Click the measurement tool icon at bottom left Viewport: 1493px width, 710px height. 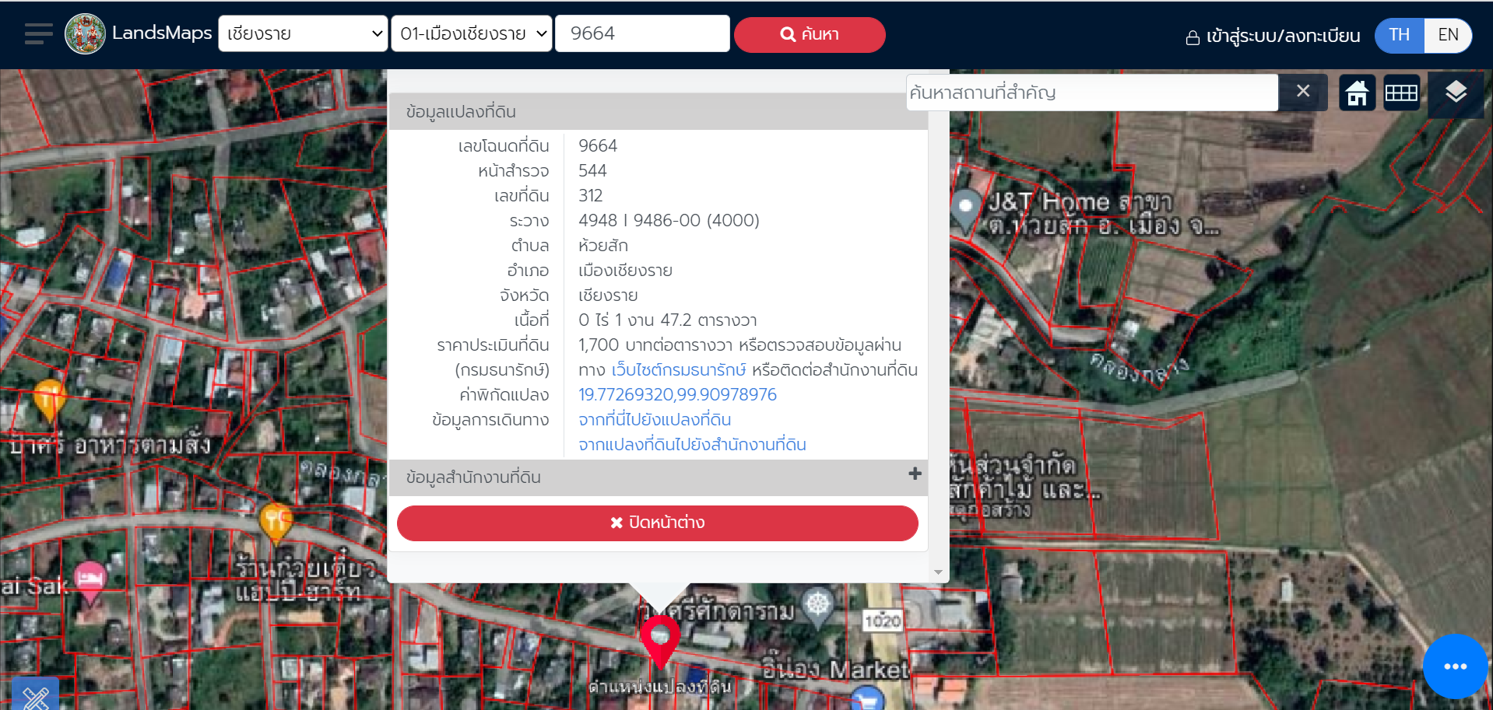point(36,695)
